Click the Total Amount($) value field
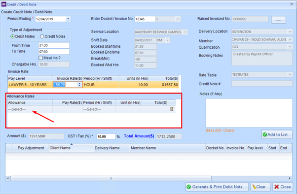The height and width of the screenshot is (194, 297). click(x=169, y=136)
